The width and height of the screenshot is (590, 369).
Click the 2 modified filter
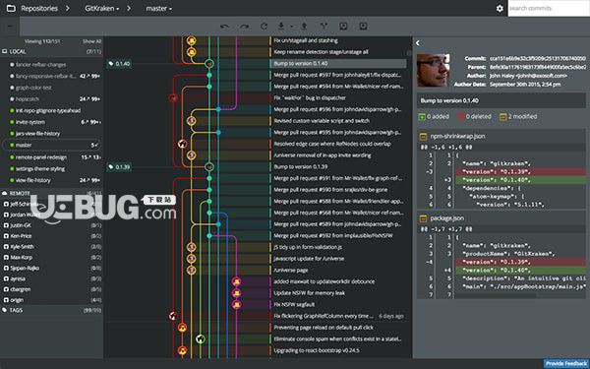click(x=518, y=117)
